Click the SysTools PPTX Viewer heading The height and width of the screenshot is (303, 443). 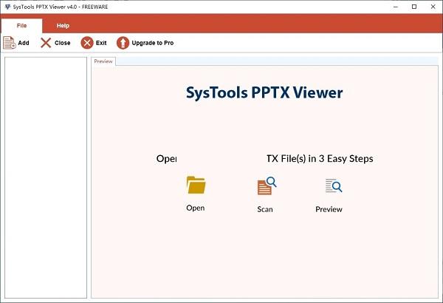(264, 92)
